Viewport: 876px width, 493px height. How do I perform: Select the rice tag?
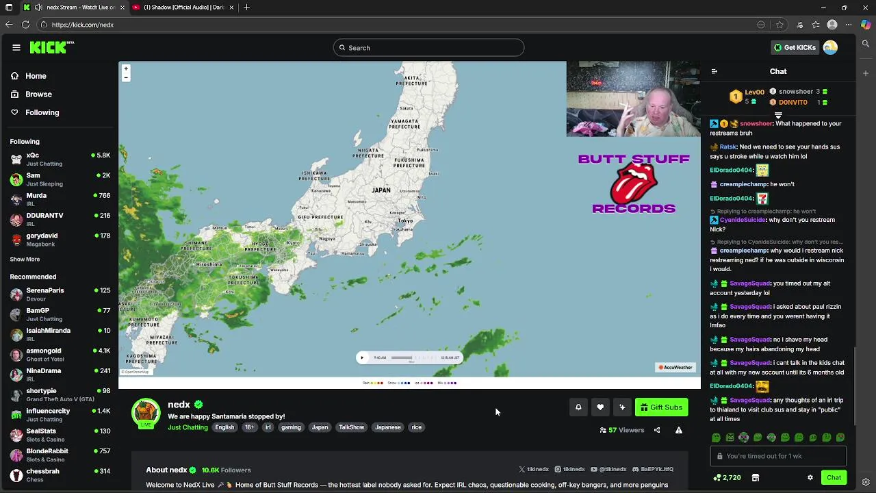pos(416,427)
